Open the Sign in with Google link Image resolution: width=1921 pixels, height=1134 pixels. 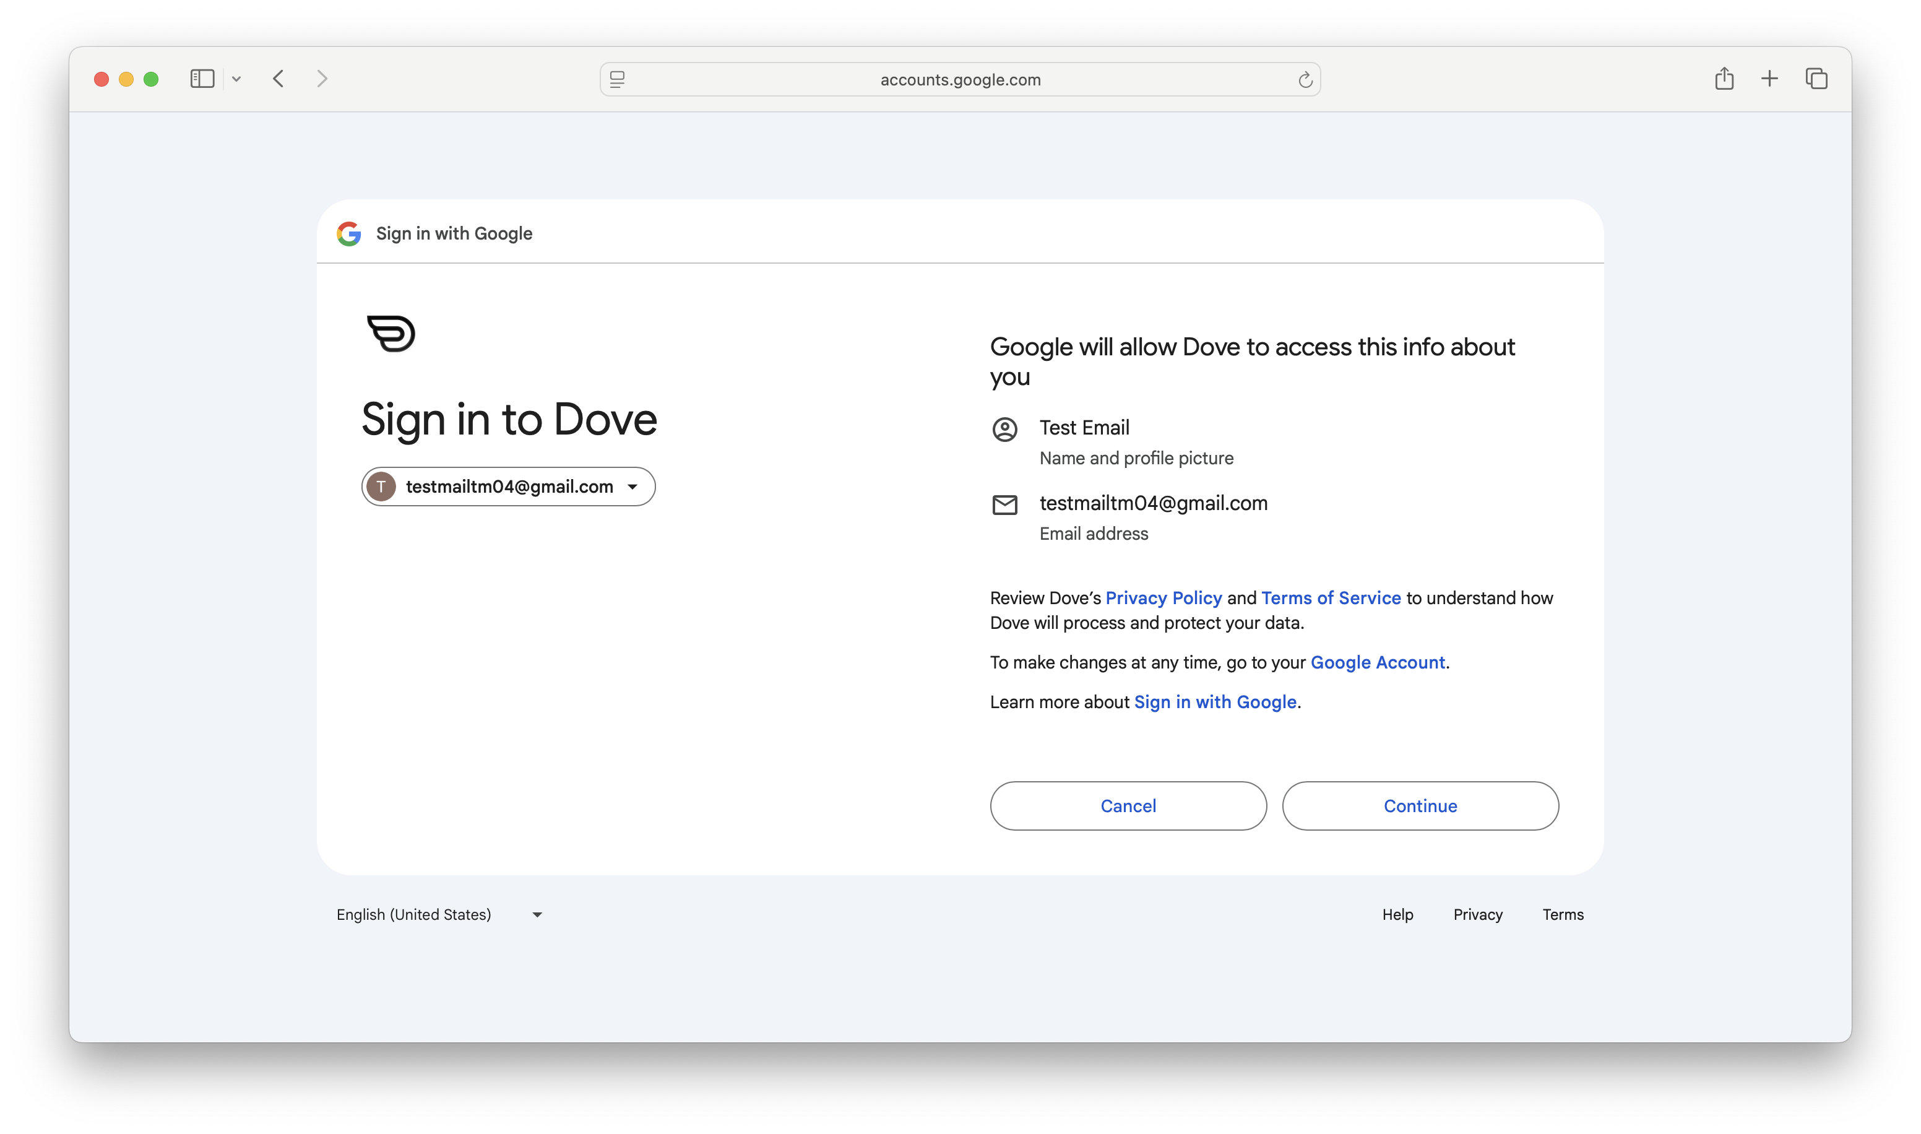tap(1214, 703)
